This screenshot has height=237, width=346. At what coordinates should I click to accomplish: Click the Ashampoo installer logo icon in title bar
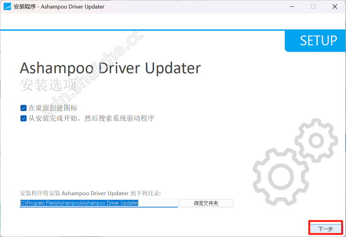tap(7, 7)
